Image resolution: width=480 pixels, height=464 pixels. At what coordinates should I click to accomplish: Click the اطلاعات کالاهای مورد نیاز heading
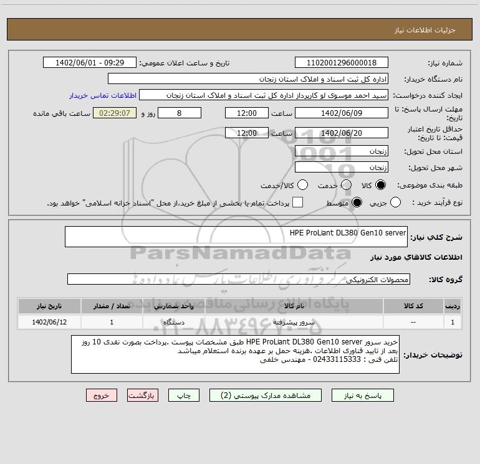point(416,257)
